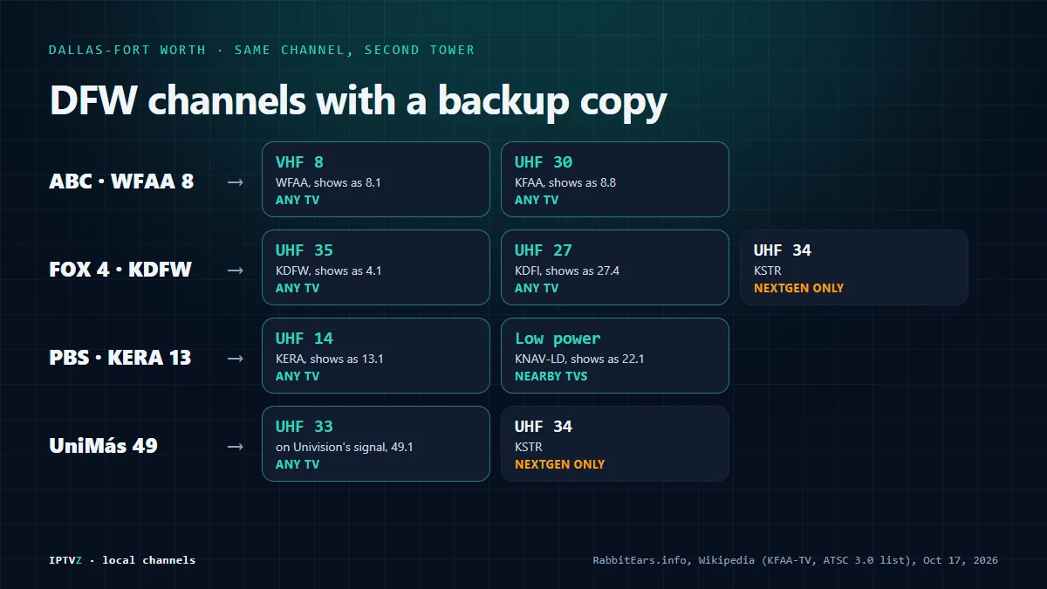1047x589 pixels.
Task: Select "ANY TV" in the UHF 33 card
Action: point(298,464)
